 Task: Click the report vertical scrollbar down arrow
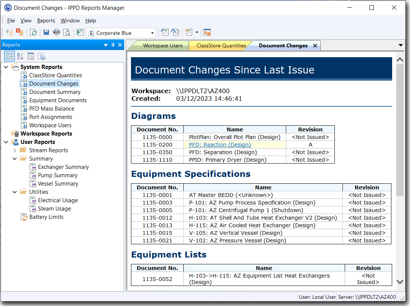click(x=400, y=281)
